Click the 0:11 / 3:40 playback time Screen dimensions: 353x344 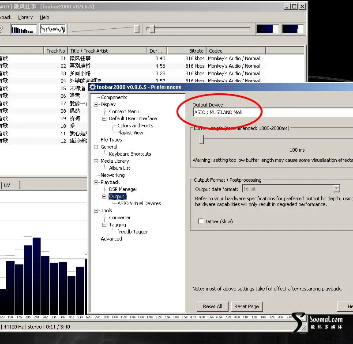[58, 327]
